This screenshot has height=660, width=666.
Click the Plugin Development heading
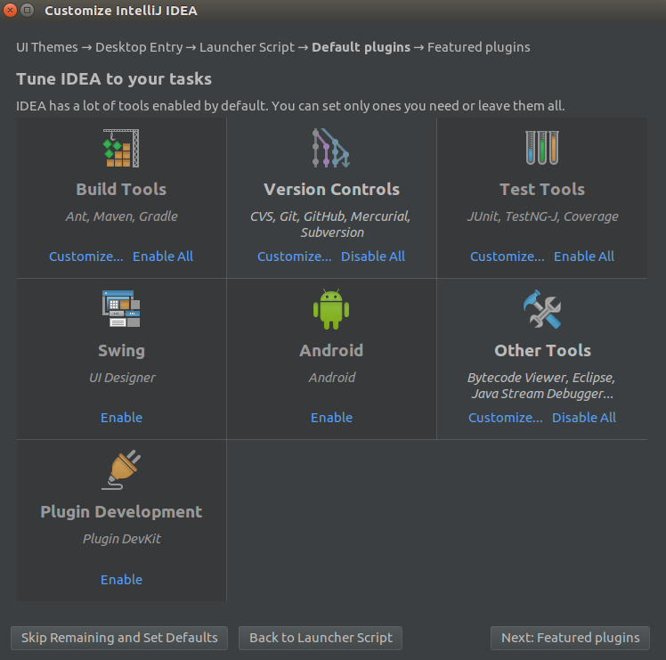(x=121, y=512)
